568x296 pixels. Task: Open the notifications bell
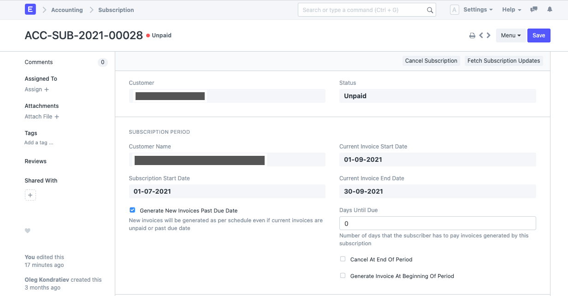pyautogui.click(x=550, y=9)
